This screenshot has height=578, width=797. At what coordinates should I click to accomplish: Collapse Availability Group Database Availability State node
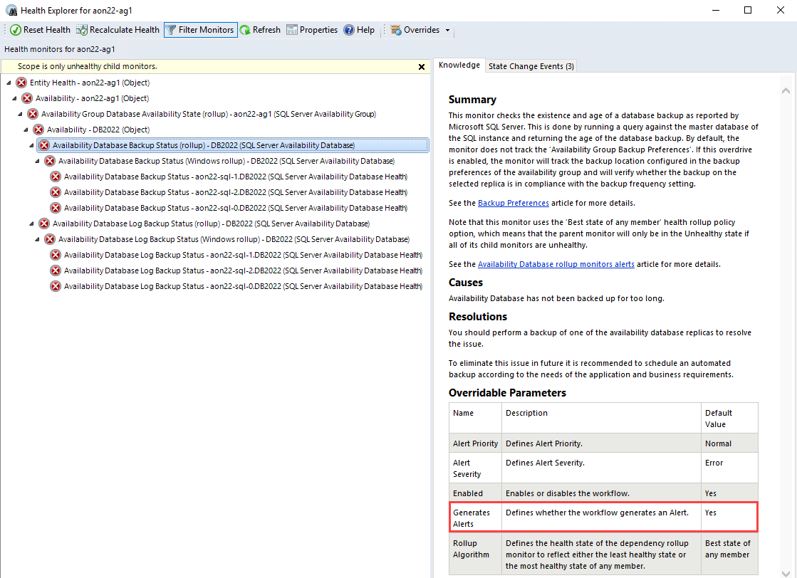(x=20, y=115)
